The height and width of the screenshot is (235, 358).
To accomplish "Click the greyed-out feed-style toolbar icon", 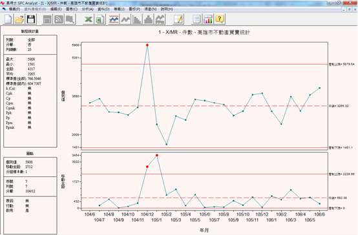I will coord(59,19).
